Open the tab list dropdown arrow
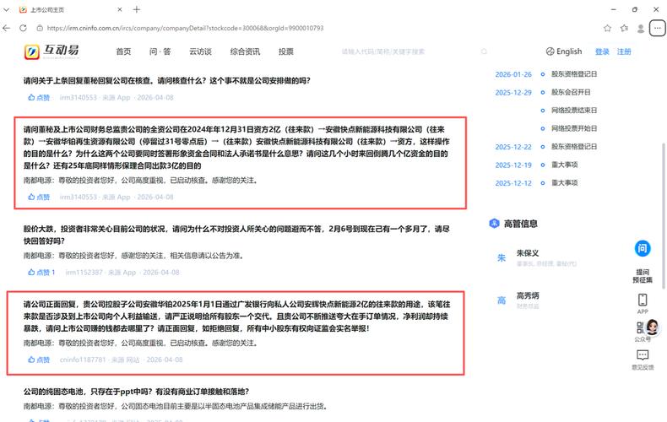Image resolution: width=667 pixels, height=422 pixels. click(x=6, y=9)
